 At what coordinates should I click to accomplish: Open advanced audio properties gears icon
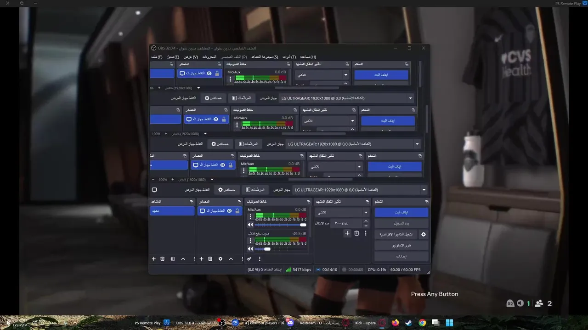tap(249, 259)
